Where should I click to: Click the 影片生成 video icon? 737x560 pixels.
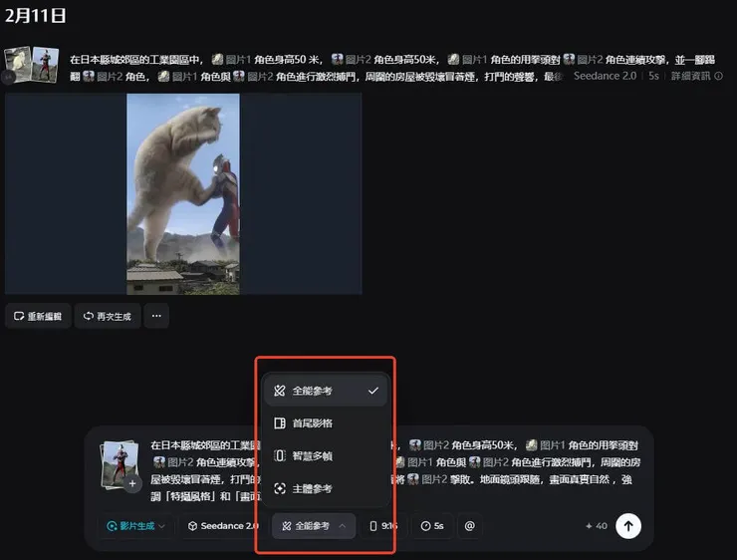pos(112,526)
